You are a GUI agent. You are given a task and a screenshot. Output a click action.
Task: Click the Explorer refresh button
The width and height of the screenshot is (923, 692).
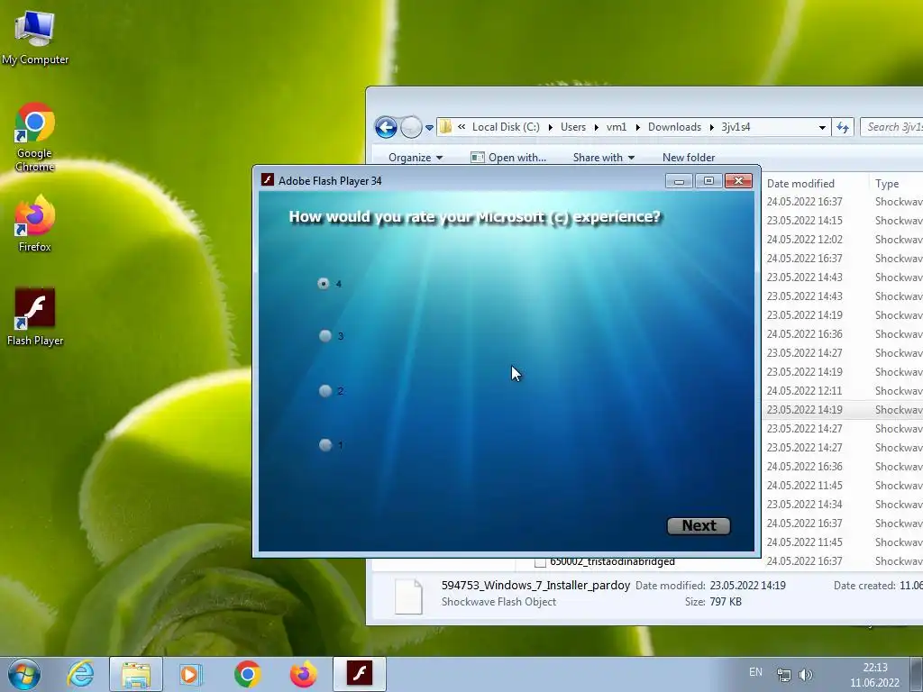(843, 127)
